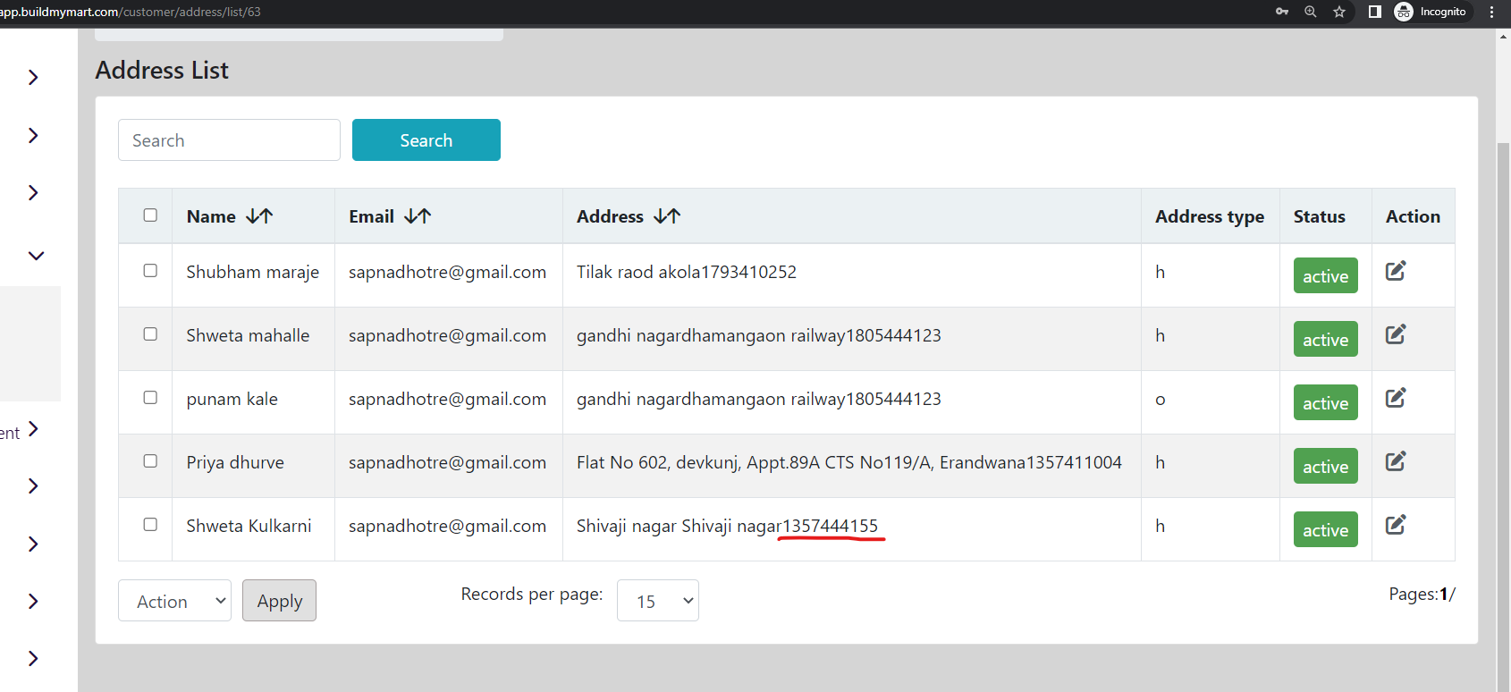This screenshot has height=692, width=1511.
Task: Expand third sidebar menu chevron
Action: [33, 192]
